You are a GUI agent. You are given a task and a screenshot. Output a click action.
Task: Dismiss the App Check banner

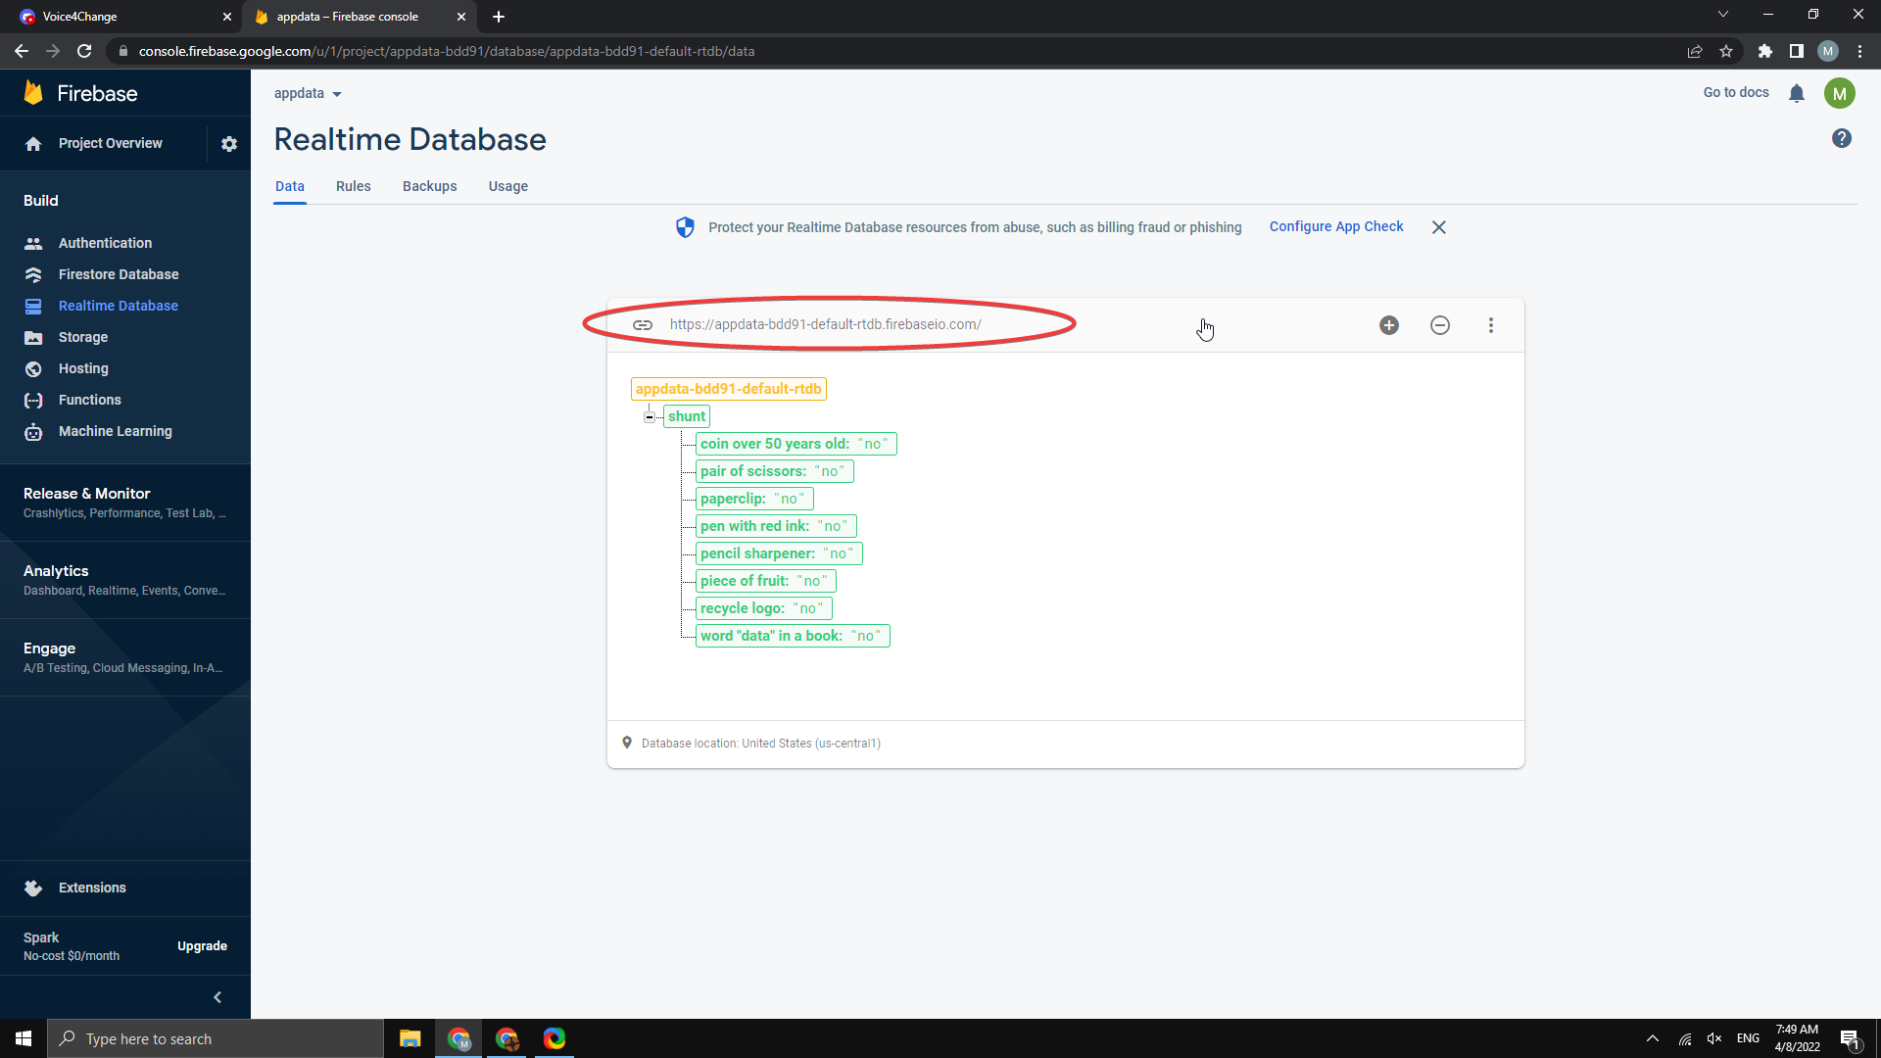coord(1439,227)
